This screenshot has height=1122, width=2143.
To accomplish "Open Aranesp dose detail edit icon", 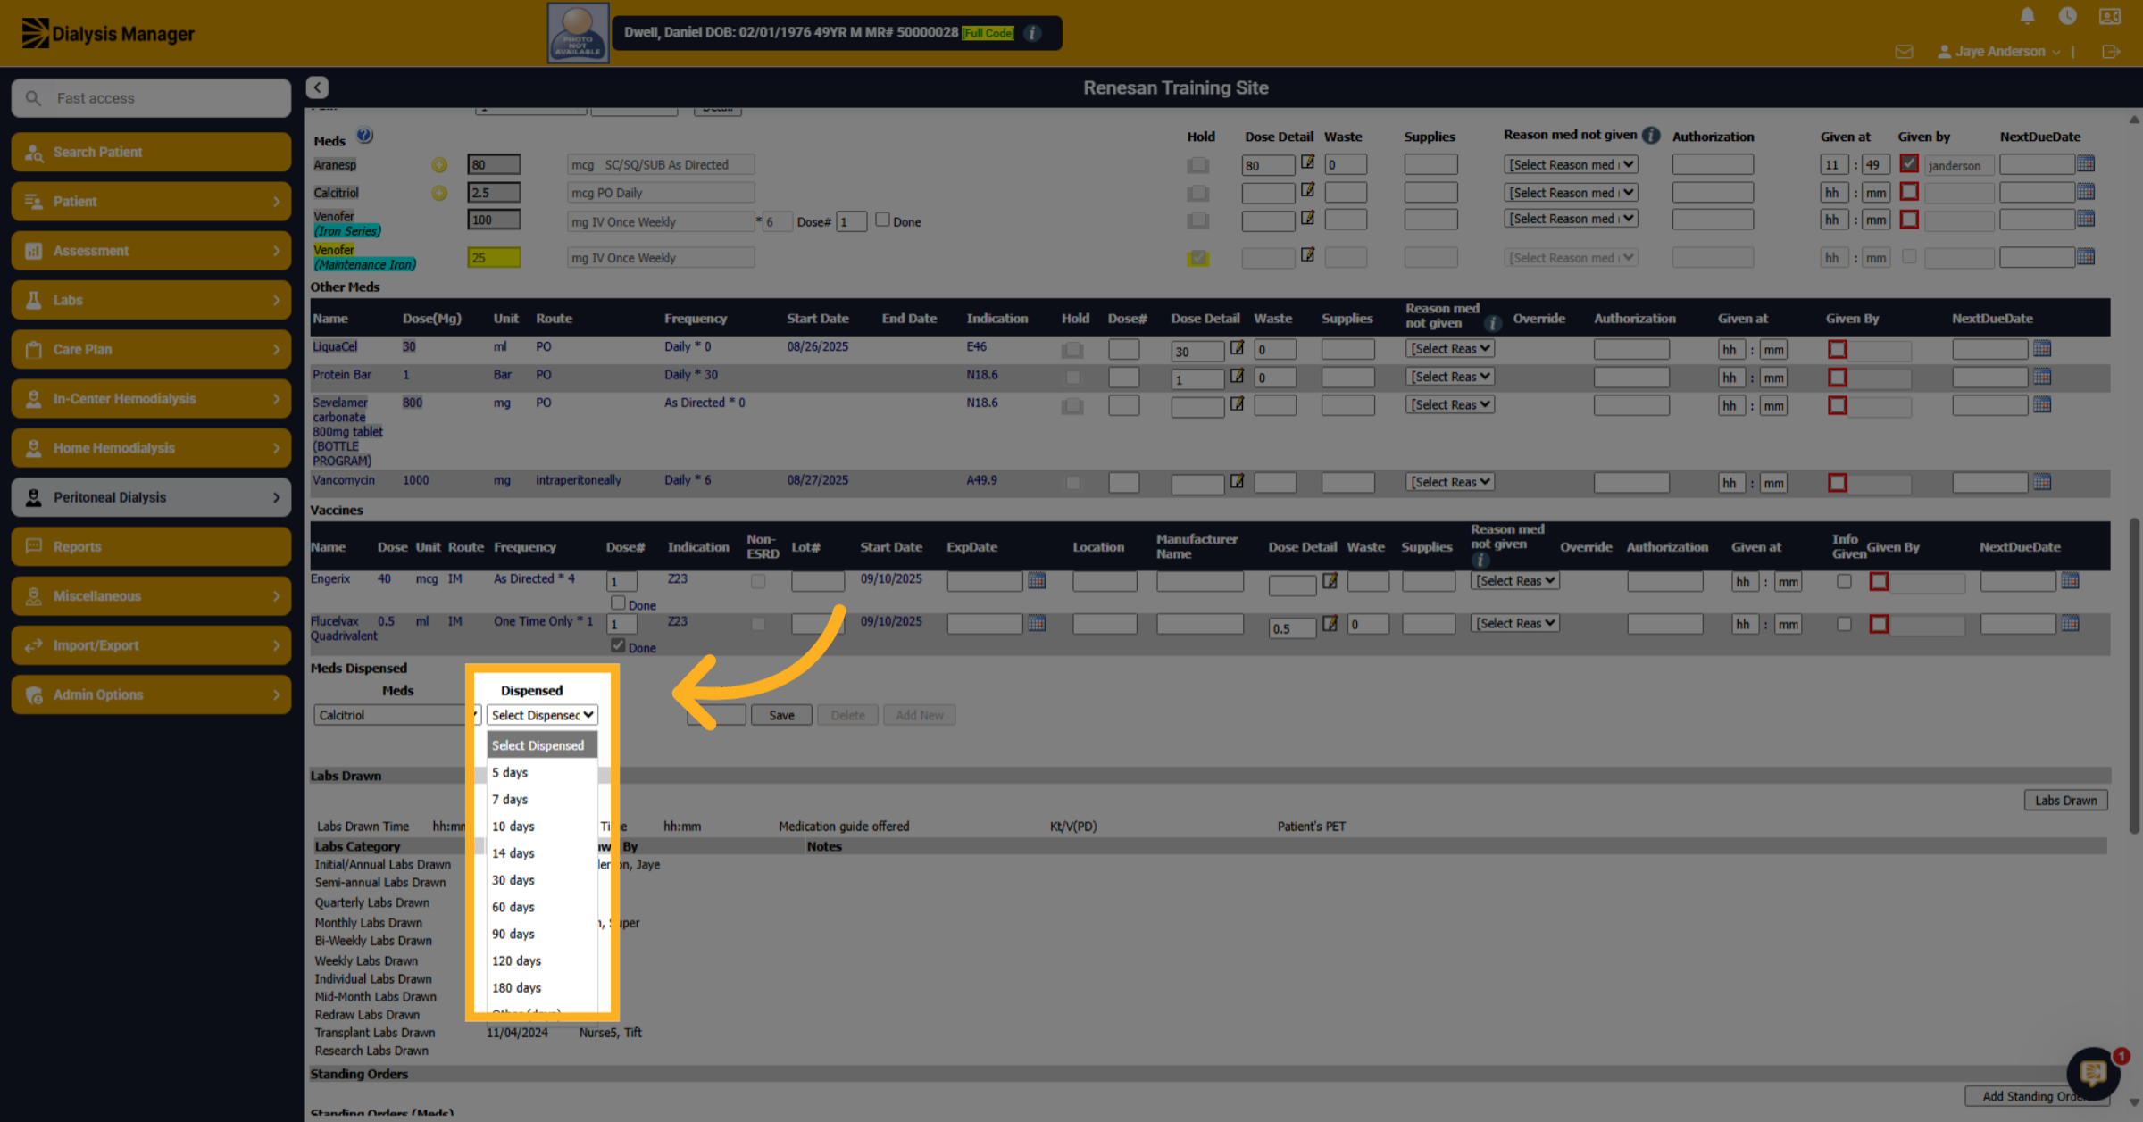I will (1307, 162).
